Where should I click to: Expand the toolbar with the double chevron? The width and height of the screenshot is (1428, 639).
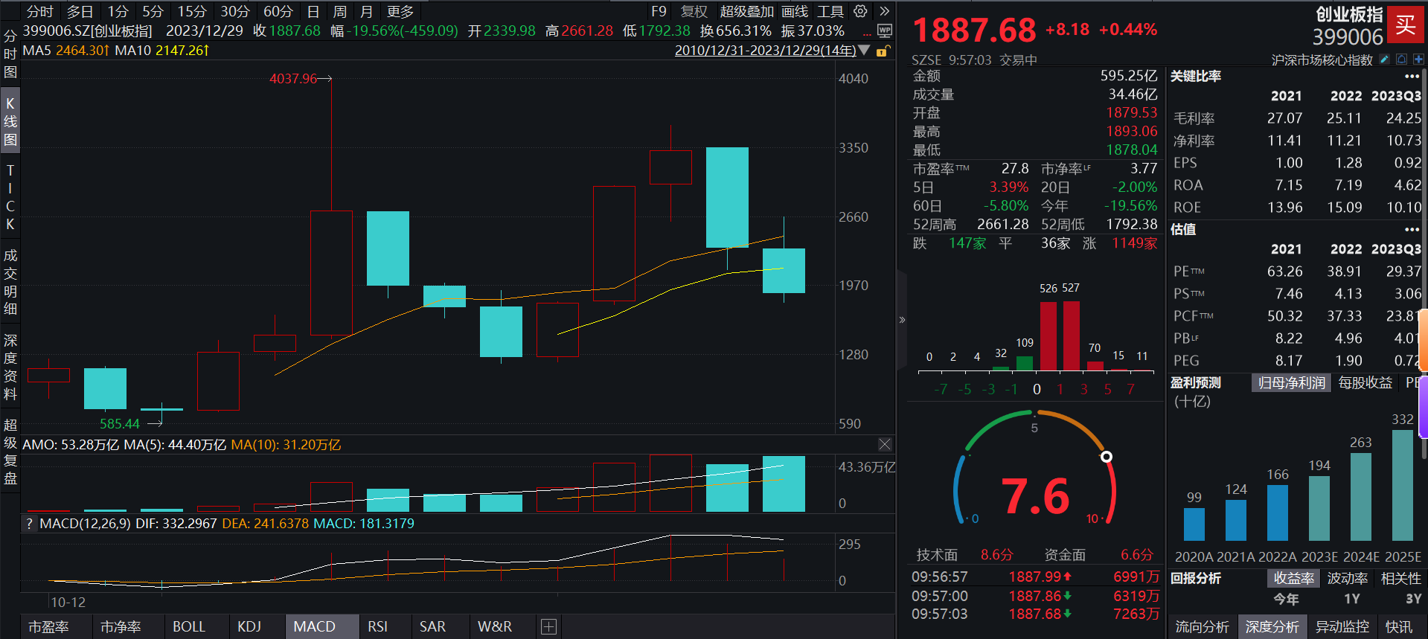884,11
